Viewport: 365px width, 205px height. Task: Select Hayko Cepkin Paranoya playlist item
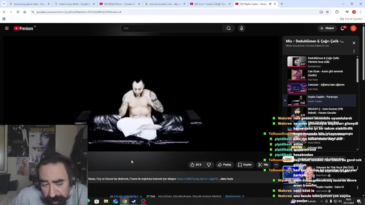tap(320, 100)
